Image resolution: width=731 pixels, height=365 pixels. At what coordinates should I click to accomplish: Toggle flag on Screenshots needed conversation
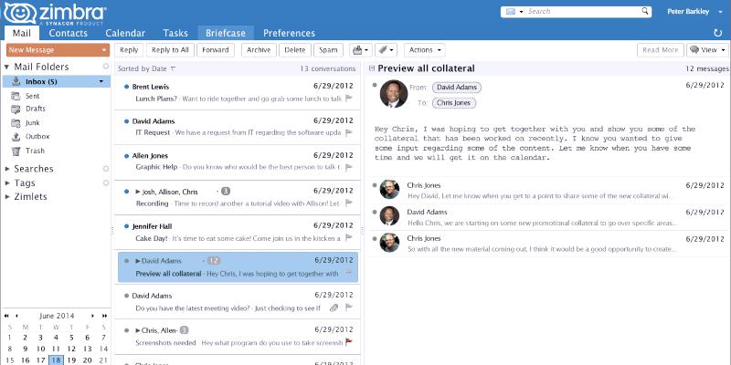pyautogui.click(x=348, y=342)
